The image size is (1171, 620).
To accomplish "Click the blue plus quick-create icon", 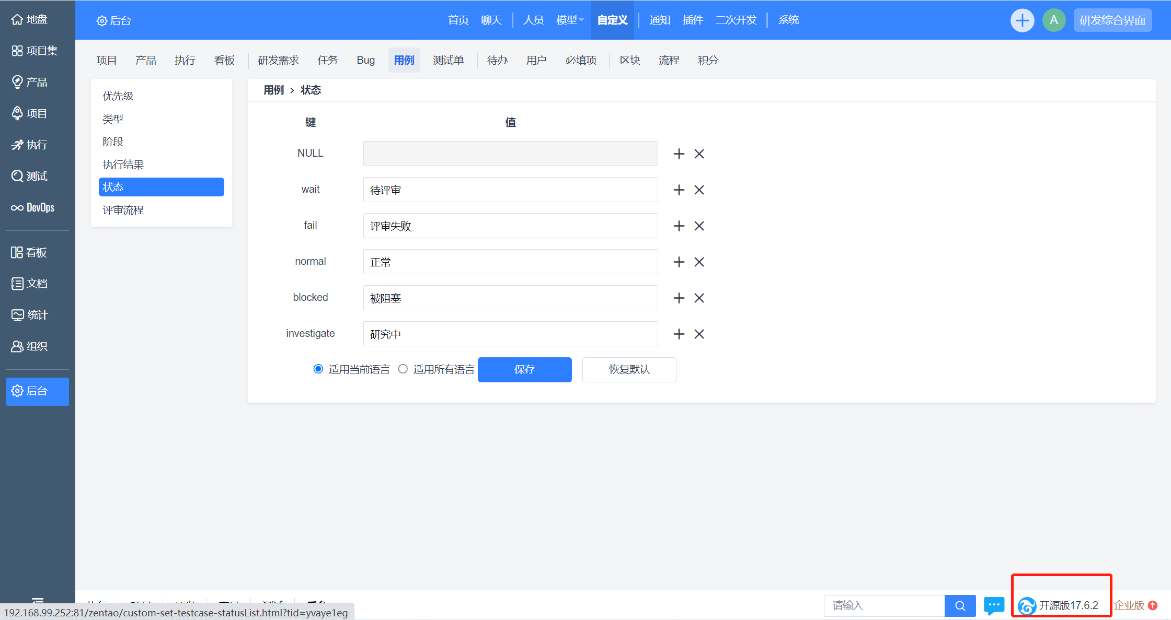I will (1022, 20).
